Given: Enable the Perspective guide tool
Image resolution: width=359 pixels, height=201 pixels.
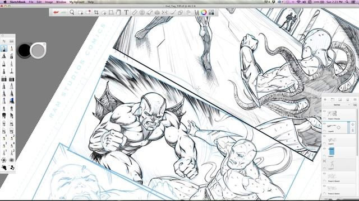Looking at the screenshot, I should (x=157, y=12).
